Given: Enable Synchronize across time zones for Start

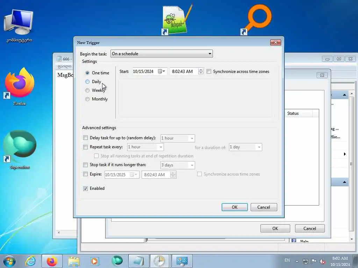Looking at the screenshot, I should coord(209,72).
